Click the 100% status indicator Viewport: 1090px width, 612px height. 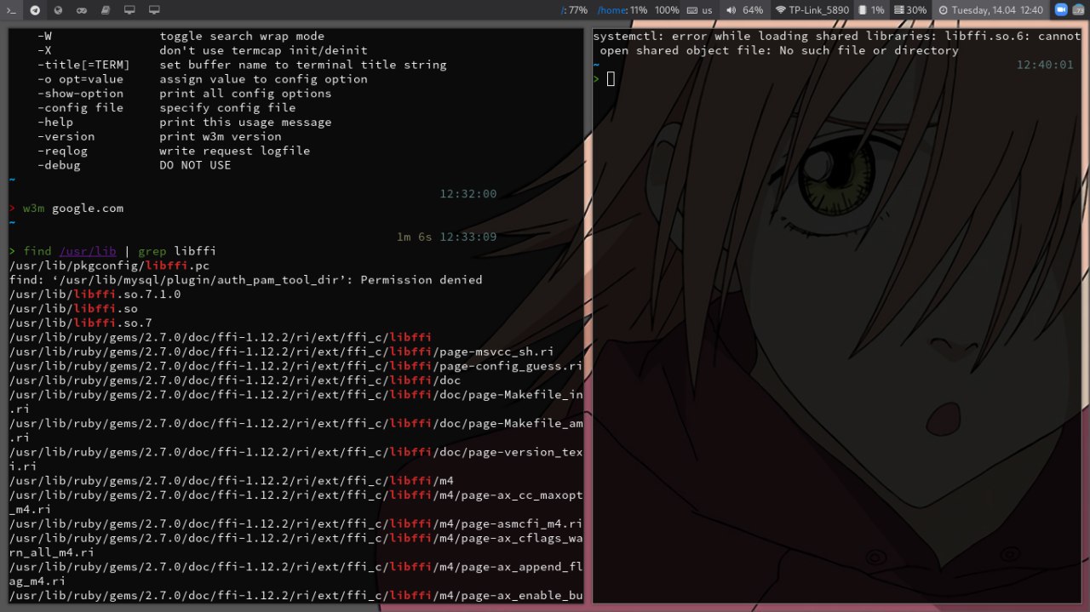pyautogui.click(x=667, y=10)
